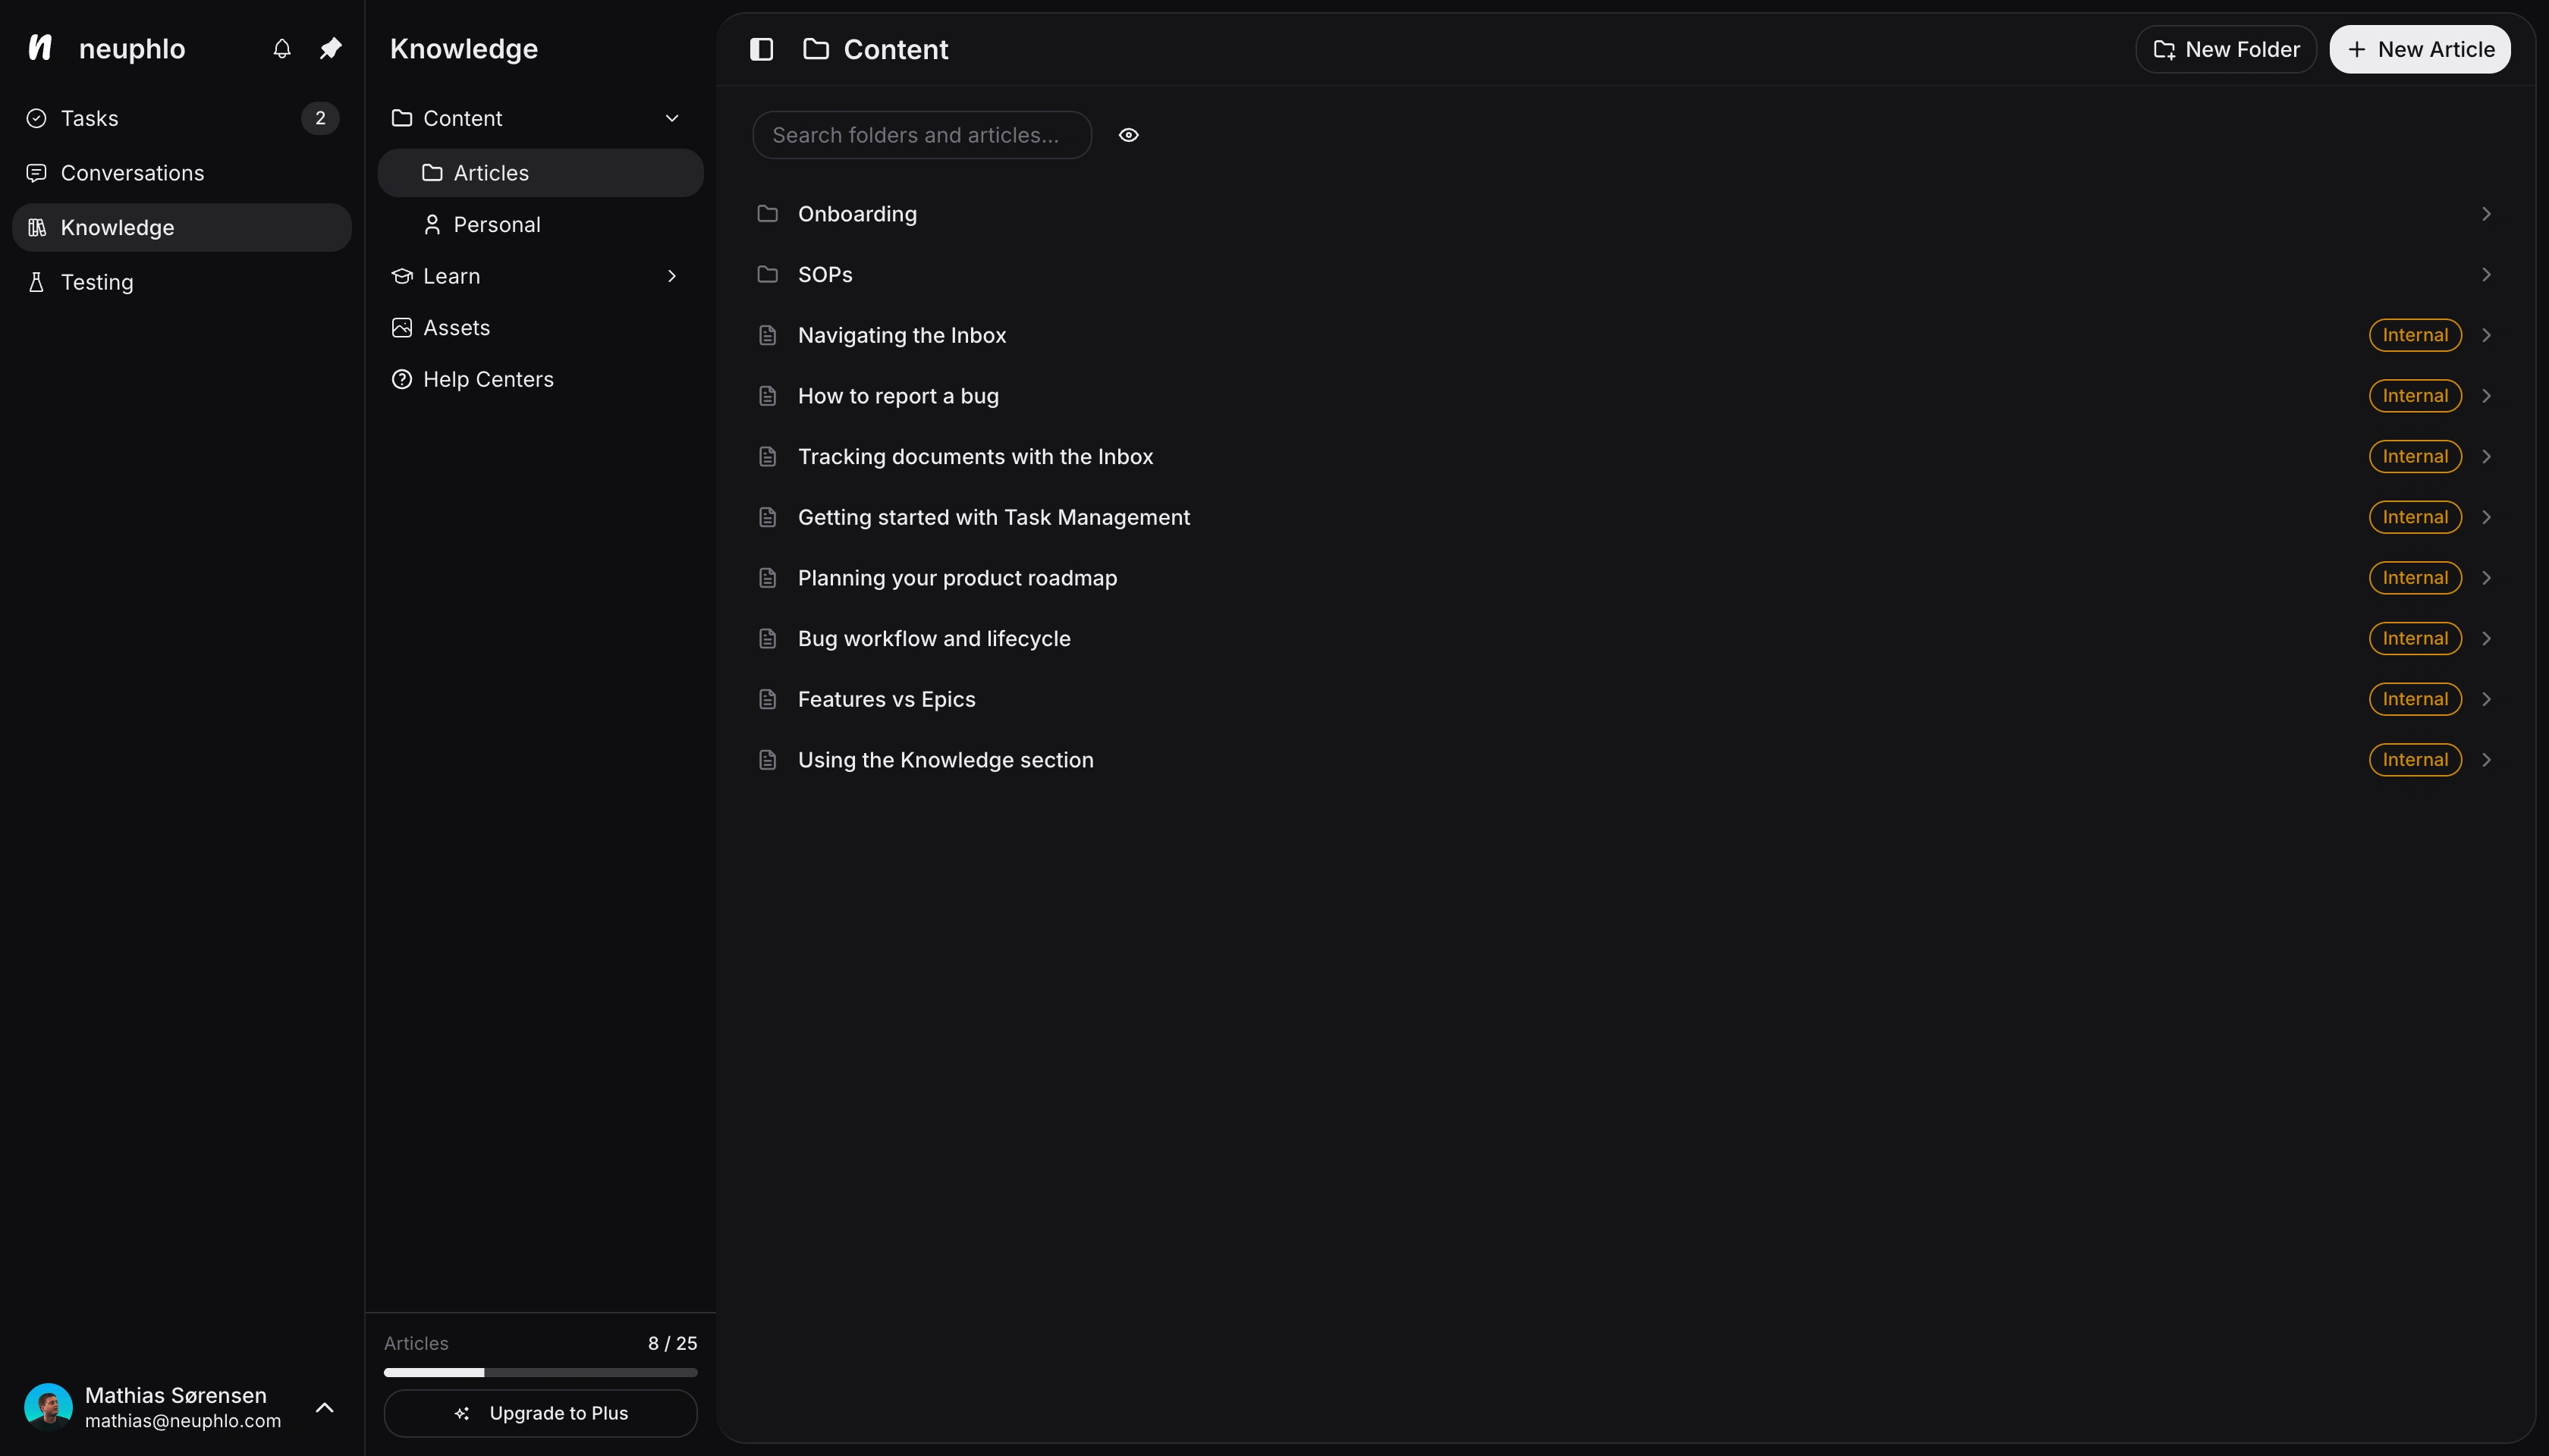This screenshot has height=1456, width=2549.
Task: Open notifications via the bell icon
Action: coord(281,48)
